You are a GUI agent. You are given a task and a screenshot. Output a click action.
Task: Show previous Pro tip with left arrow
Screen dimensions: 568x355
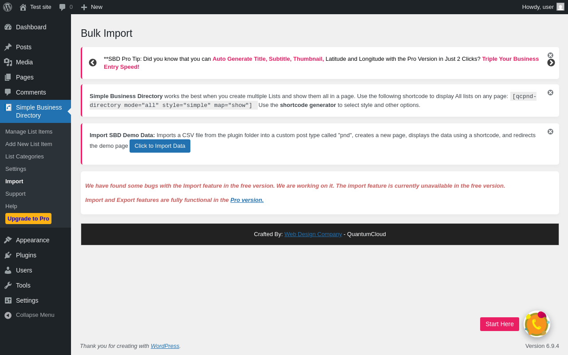93,63
